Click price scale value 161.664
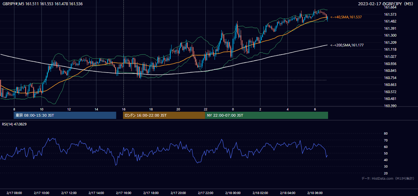The image size is (418, 196). pyautogui.click(x=390, y=7)
